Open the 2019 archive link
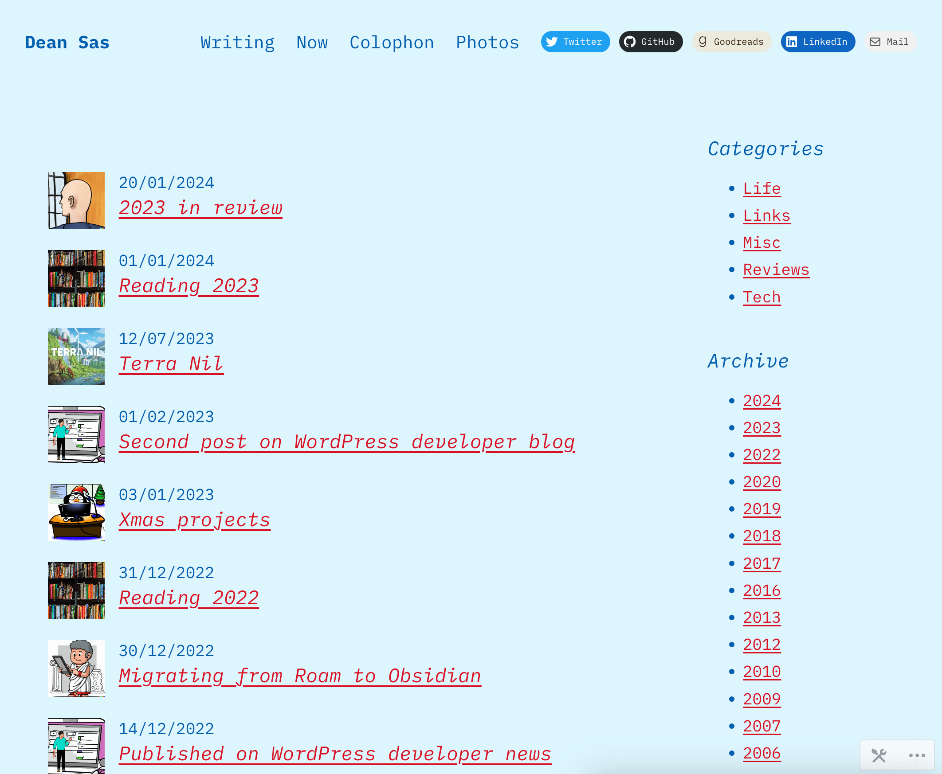 pos(761,509)
